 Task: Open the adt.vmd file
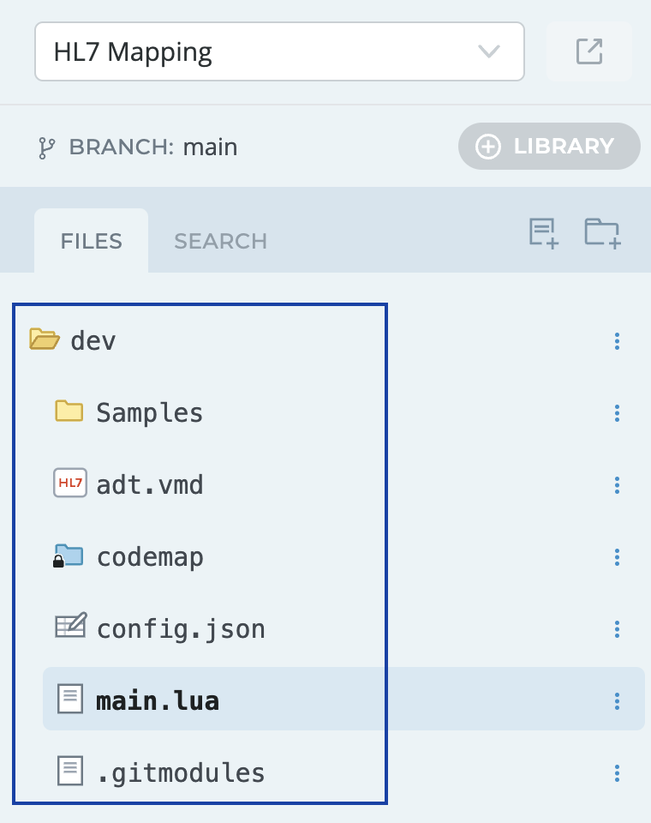pos(149,485)
